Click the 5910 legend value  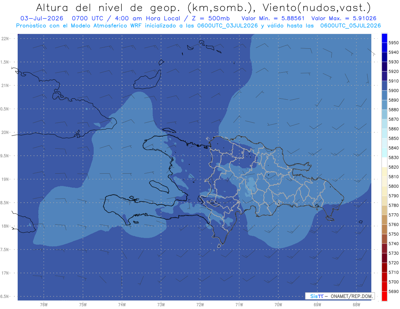pos(393,81)
